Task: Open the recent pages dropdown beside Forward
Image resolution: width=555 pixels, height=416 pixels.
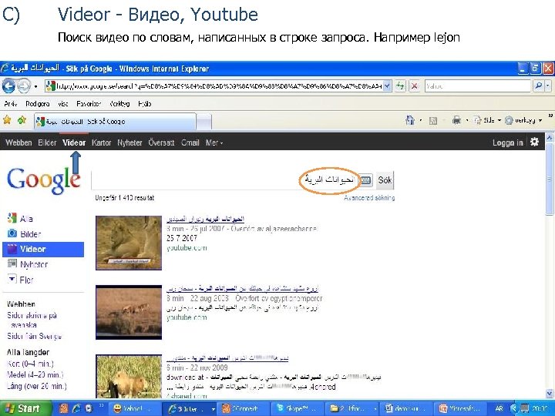Action: [x=35, y=86]
